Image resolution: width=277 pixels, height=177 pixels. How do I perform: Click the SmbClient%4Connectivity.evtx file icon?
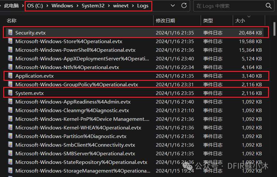coord(10,145)
